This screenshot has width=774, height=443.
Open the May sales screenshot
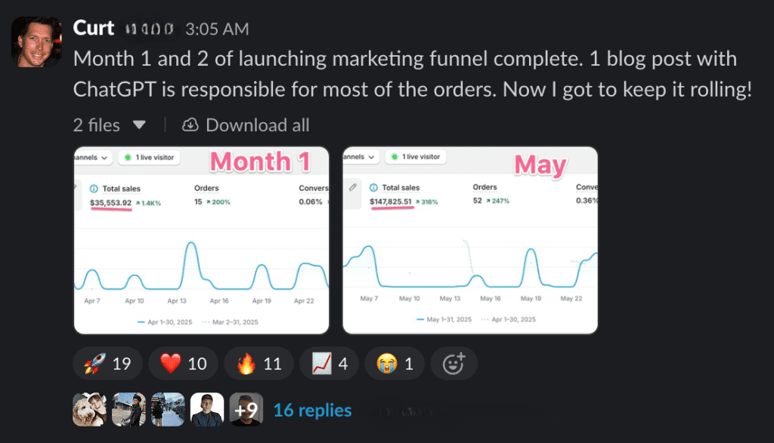pyautogui.click(x=470, y=240)
